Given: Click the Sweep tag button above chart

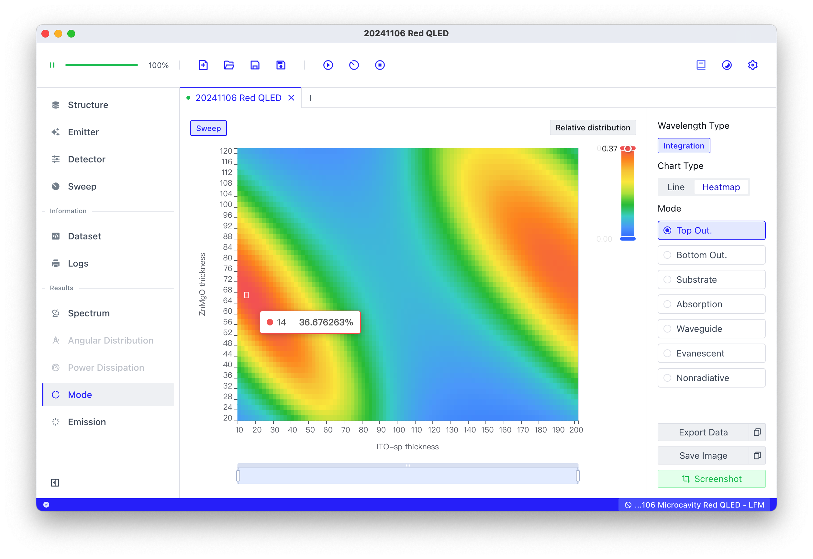Looking at the screenshot, I should tap(208, 128).
